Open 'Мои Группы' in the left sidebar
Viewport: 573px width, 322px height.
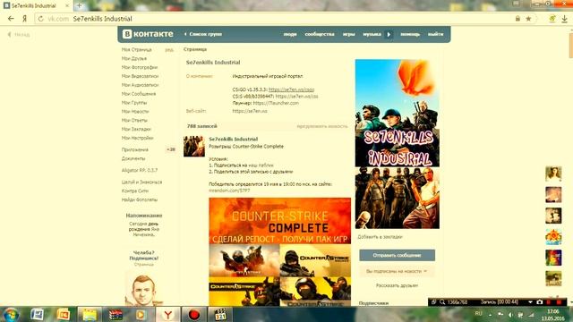134,103
